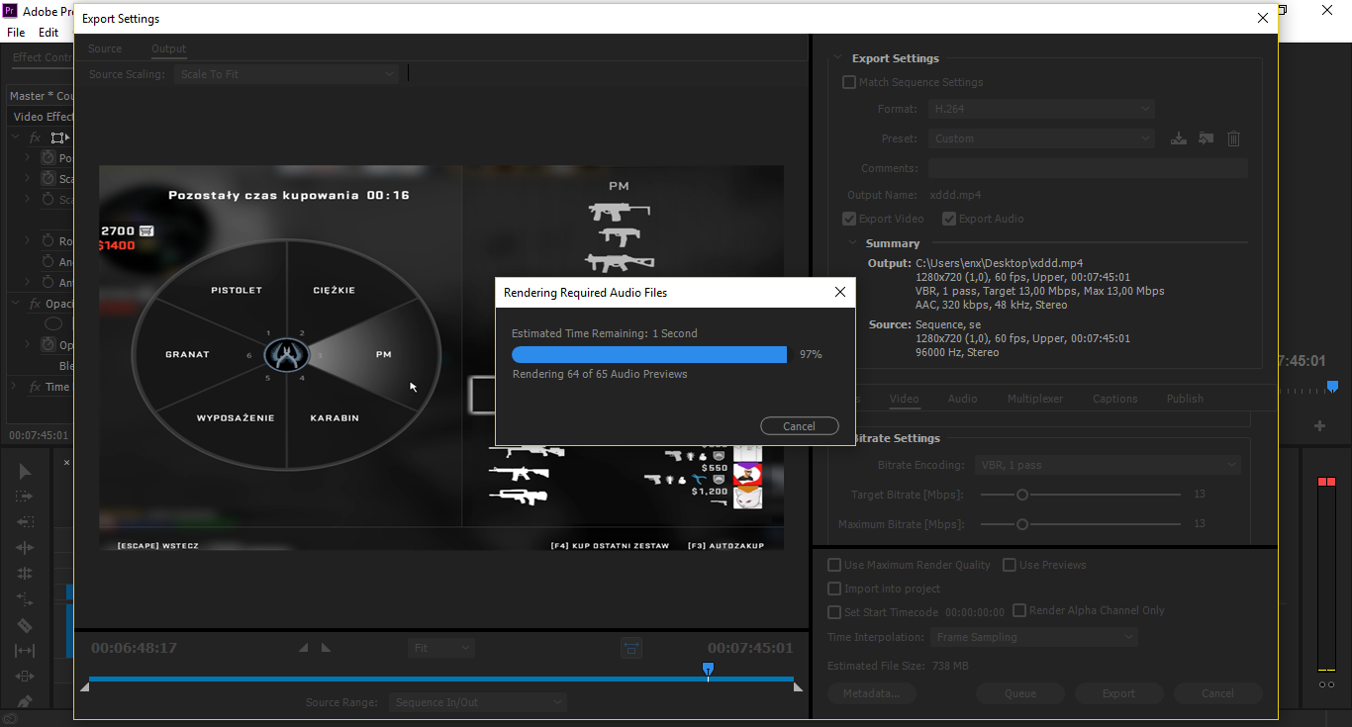
Task: Click the Queue button
Action: (1020, 693)
